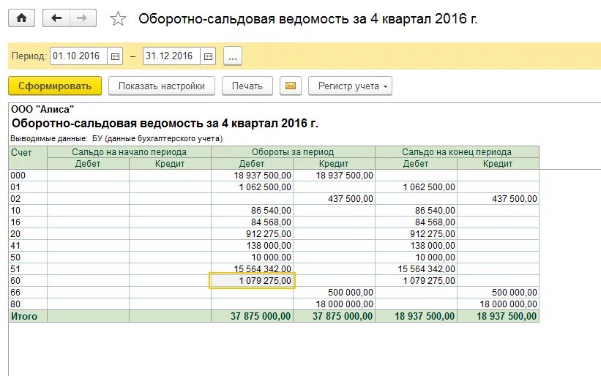This screenshot has width=601, height=376.
Task: Navigate back with the left arrow
Action: pyautogui.click(x=56, y=18)
